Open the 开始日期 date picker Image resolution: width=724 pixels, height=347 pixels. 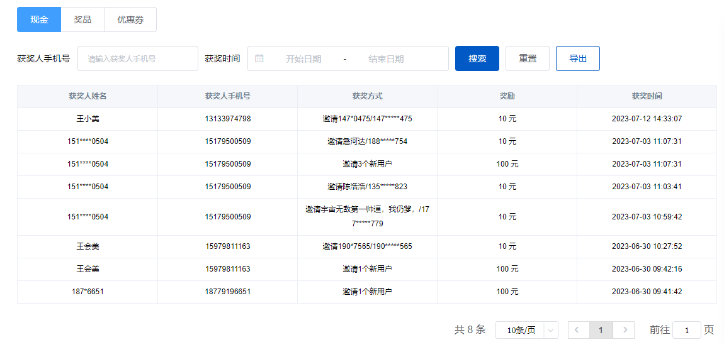pos(303,58)
